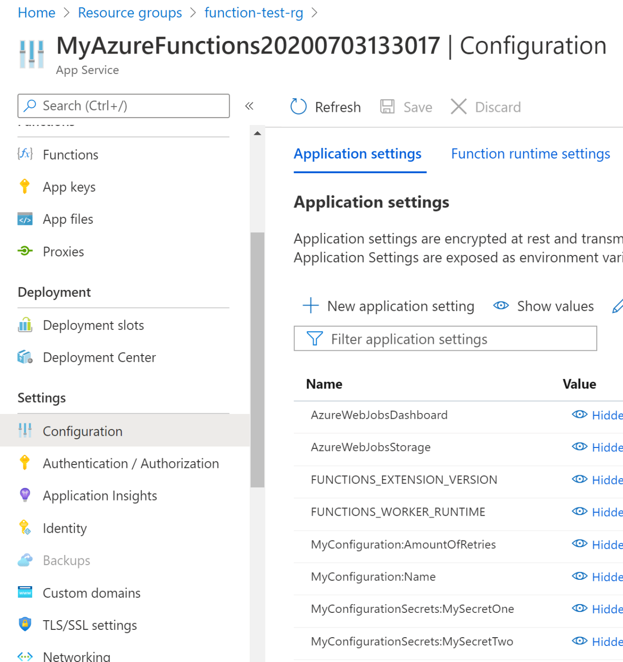This screenshot has width=623, height=662.
Task: Open the Deployment Center
Action: 99,358
